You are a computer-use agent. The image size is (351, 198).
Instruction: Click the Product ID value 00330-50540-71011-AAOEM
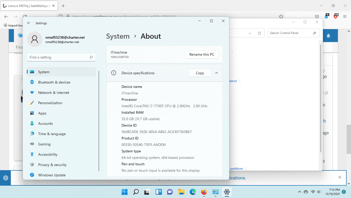pyautogui.click(x=143, y=145)
